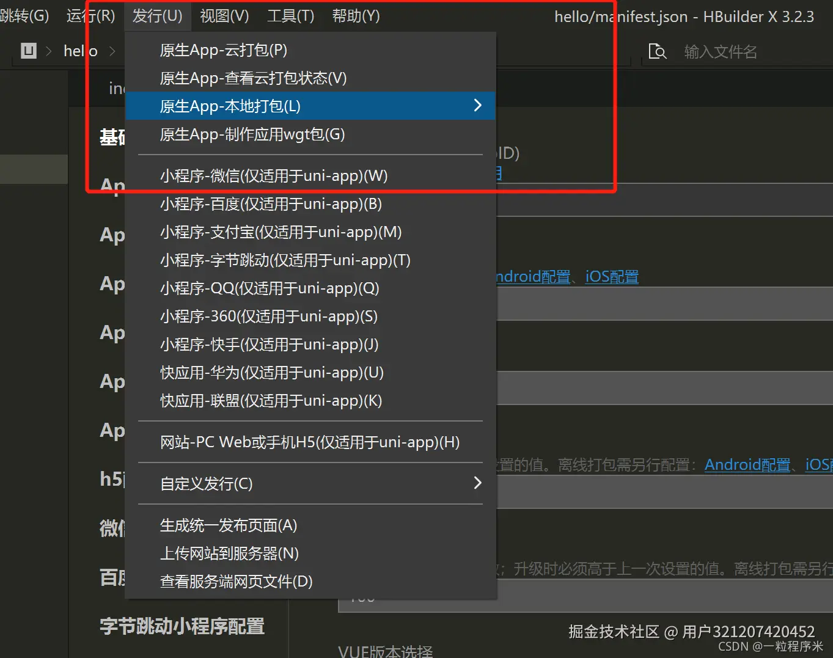Open the iOS配置 link

pos(611,276)
